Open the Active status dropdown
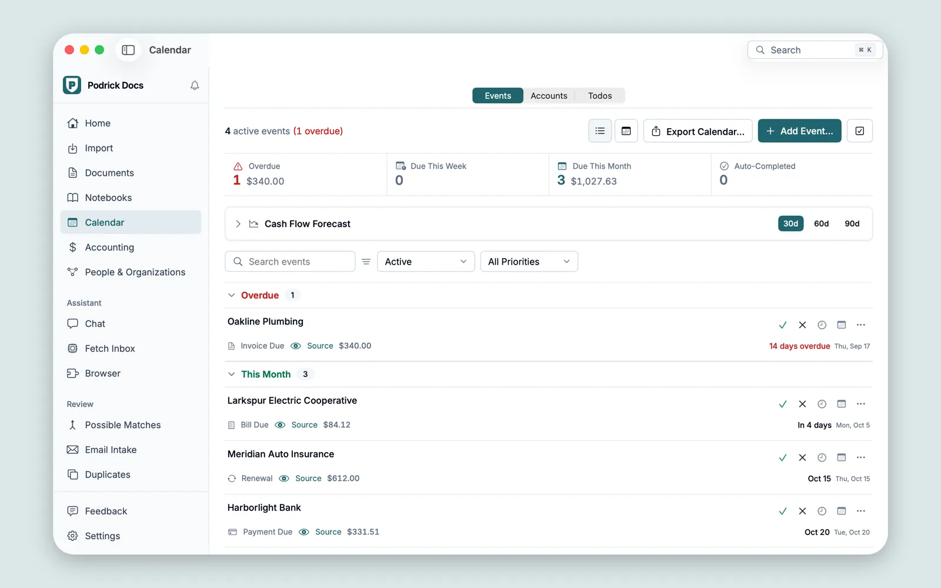941x588 pixels. point(426,262)
